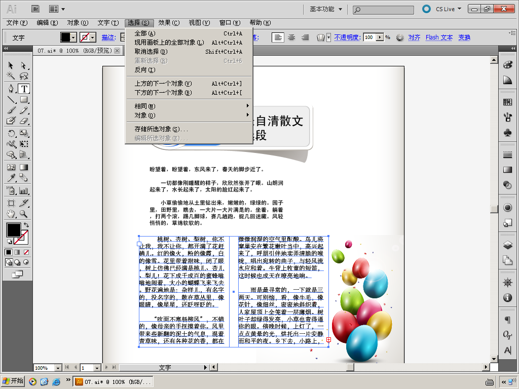
Task: Switch to Color fill mode button
Action: [x=9, y=252]
